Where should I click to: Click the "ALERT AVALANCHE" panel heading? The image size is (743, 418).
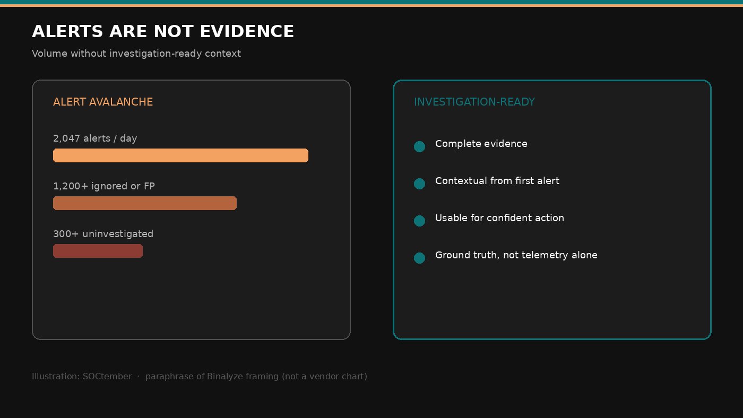point(103,102)
